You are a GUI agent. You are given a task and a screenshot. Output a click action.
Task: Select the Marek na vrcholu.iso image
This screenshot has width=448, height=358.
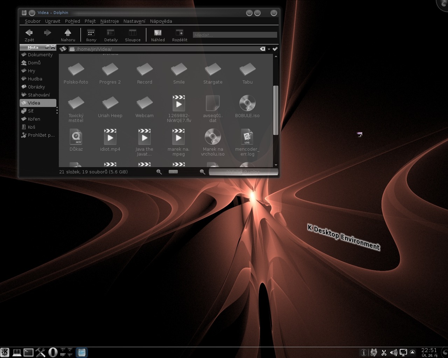(x=213, y=142)
